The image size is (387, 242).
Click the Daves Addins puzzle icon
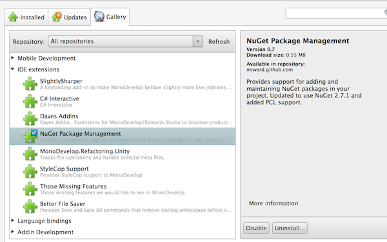[x=30, y=118]
